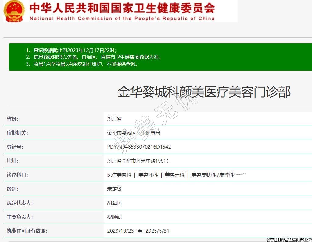Image resolution: width=312 pixels, height=242 pixels.
Task: Click the license validity dates 2023/10/23 to 2025/5/31
Action: click(138, 231)
